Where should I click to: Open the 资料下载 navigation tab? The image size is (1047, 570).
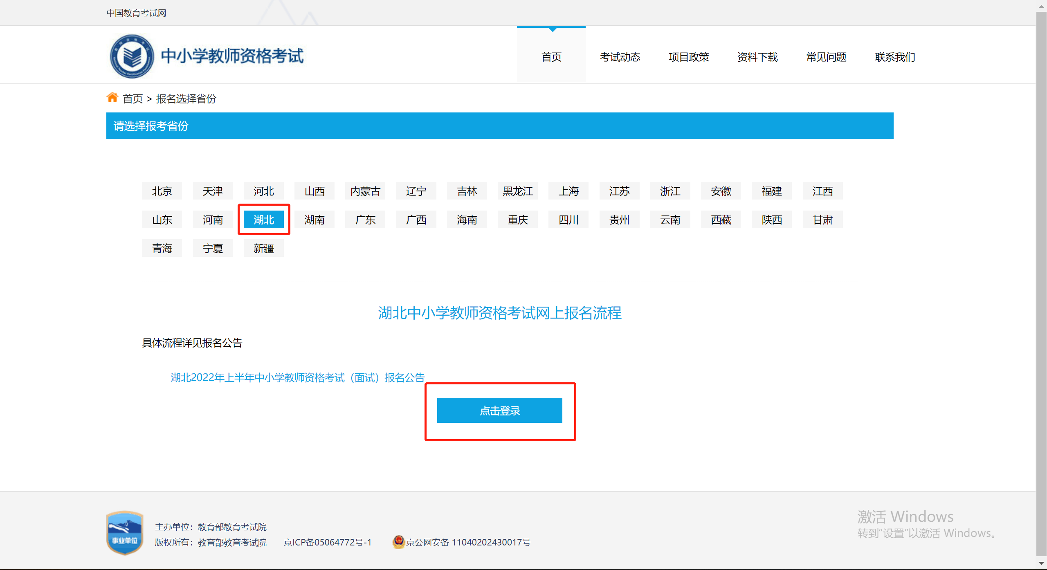tap(757, 57)
